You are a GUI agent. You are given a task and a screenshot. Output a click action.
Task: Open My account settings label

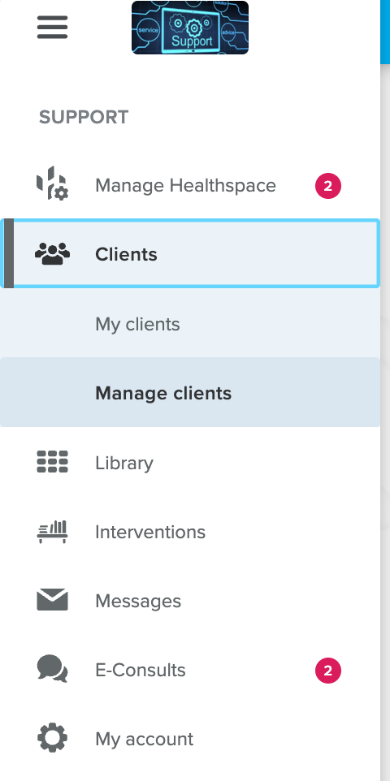[144, 740]
